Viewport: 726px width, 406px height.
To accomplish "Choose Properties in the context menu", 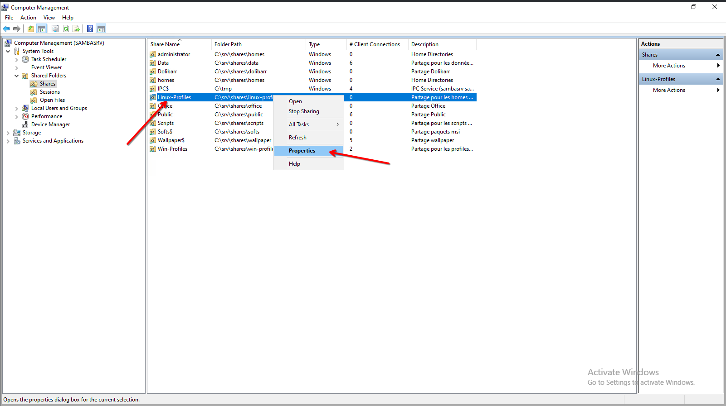I will 308,151.
